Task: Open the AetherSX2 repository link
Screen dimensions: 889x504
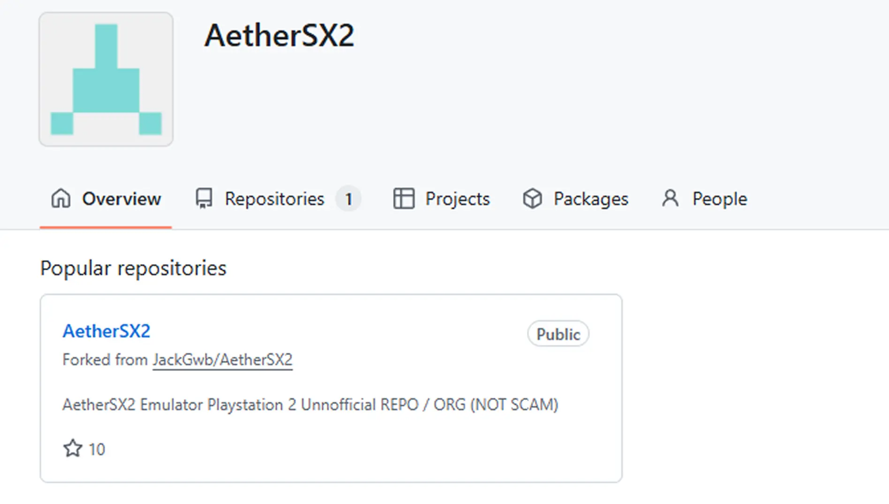Action: [106, 331]
